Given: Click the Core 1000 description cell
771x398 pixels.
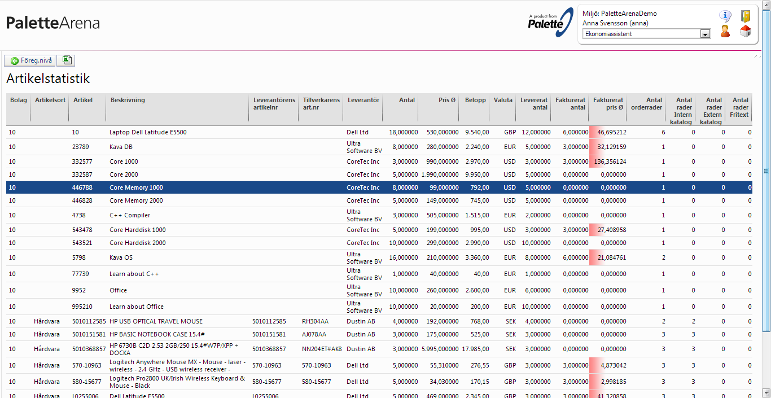Looking at the screenshot, I should tap(124, 161).
